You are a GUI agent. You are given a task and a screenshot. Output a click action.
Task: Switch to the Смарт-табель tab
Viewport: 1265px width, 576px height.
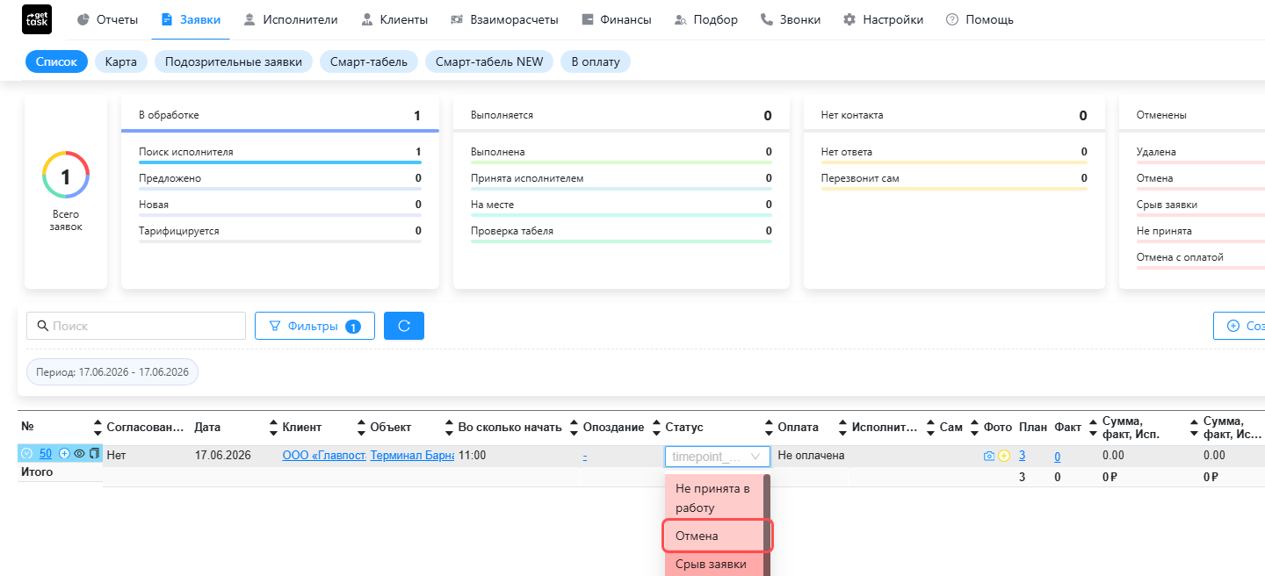[x=369, y=61]
